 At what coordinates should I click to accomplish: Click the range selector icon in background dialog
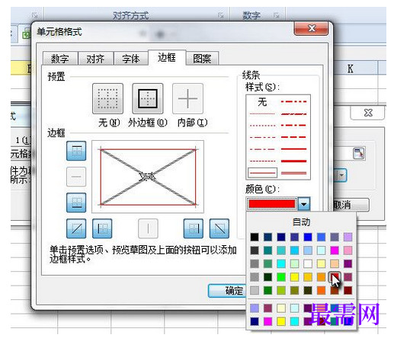[x=359, y=153]
